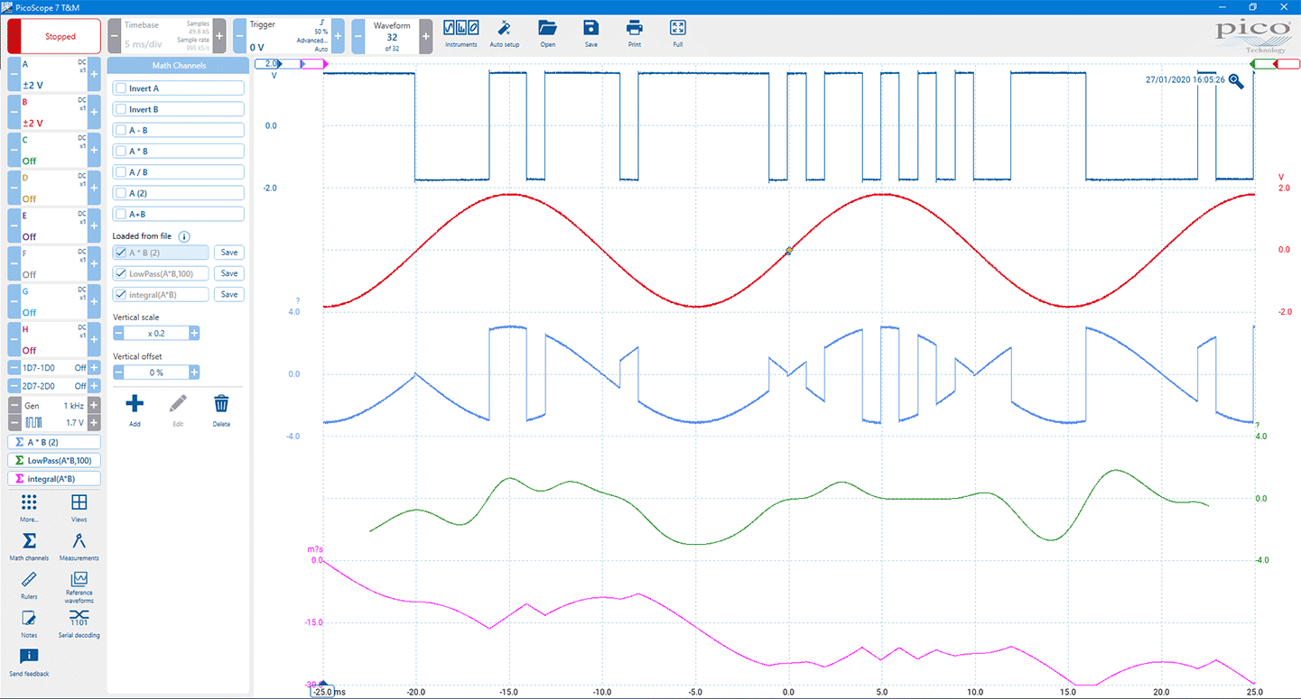Screen dimensions: 1301x699
Task: Click the zoom magnifier on the graph
Action: point(1236,81)
